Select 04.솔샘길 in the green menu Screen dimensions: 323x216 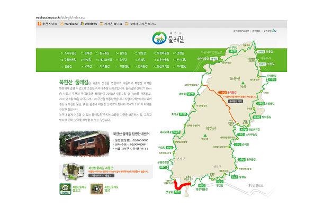coord(121,53)
